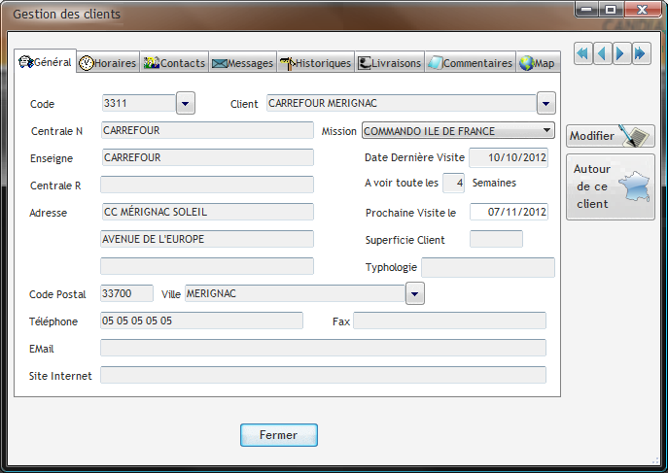Expand the Ville dropdown list
The image size is (668, 473).
coord(415,293)
